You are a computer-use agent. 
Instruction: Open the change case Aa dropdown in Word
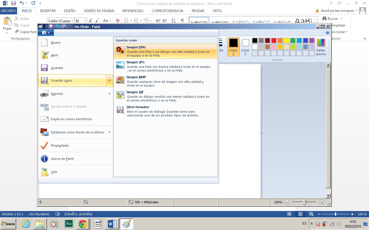click(x=107, y=21)
